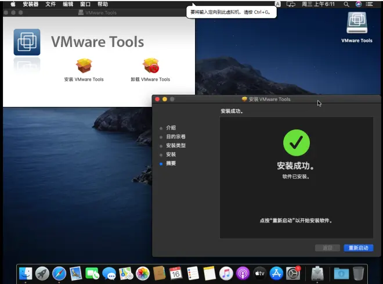Close the 安装 VMware Tools installer window
The height and width of the screenshot is (284, 383).
coord(157,99)
